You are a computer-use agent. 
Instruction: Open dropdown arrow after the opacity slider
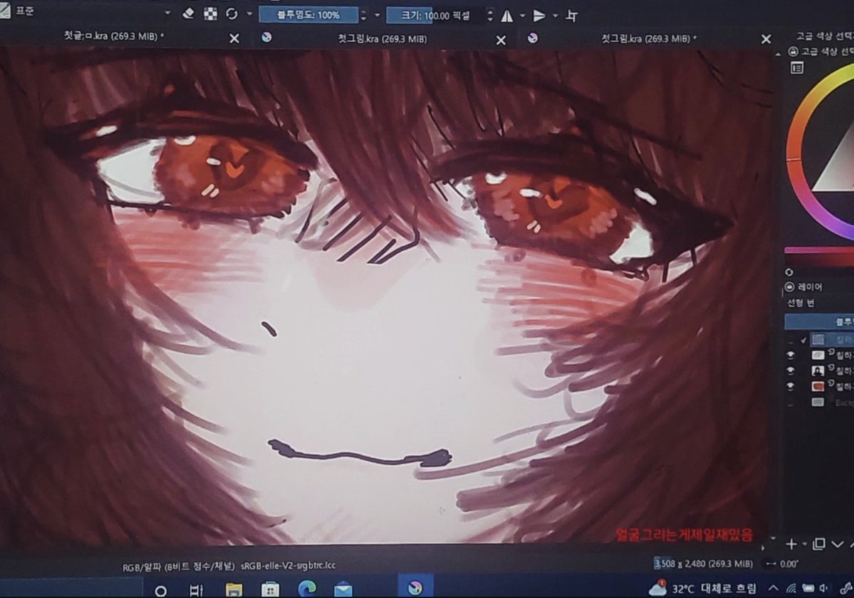(x=377, y=15)
